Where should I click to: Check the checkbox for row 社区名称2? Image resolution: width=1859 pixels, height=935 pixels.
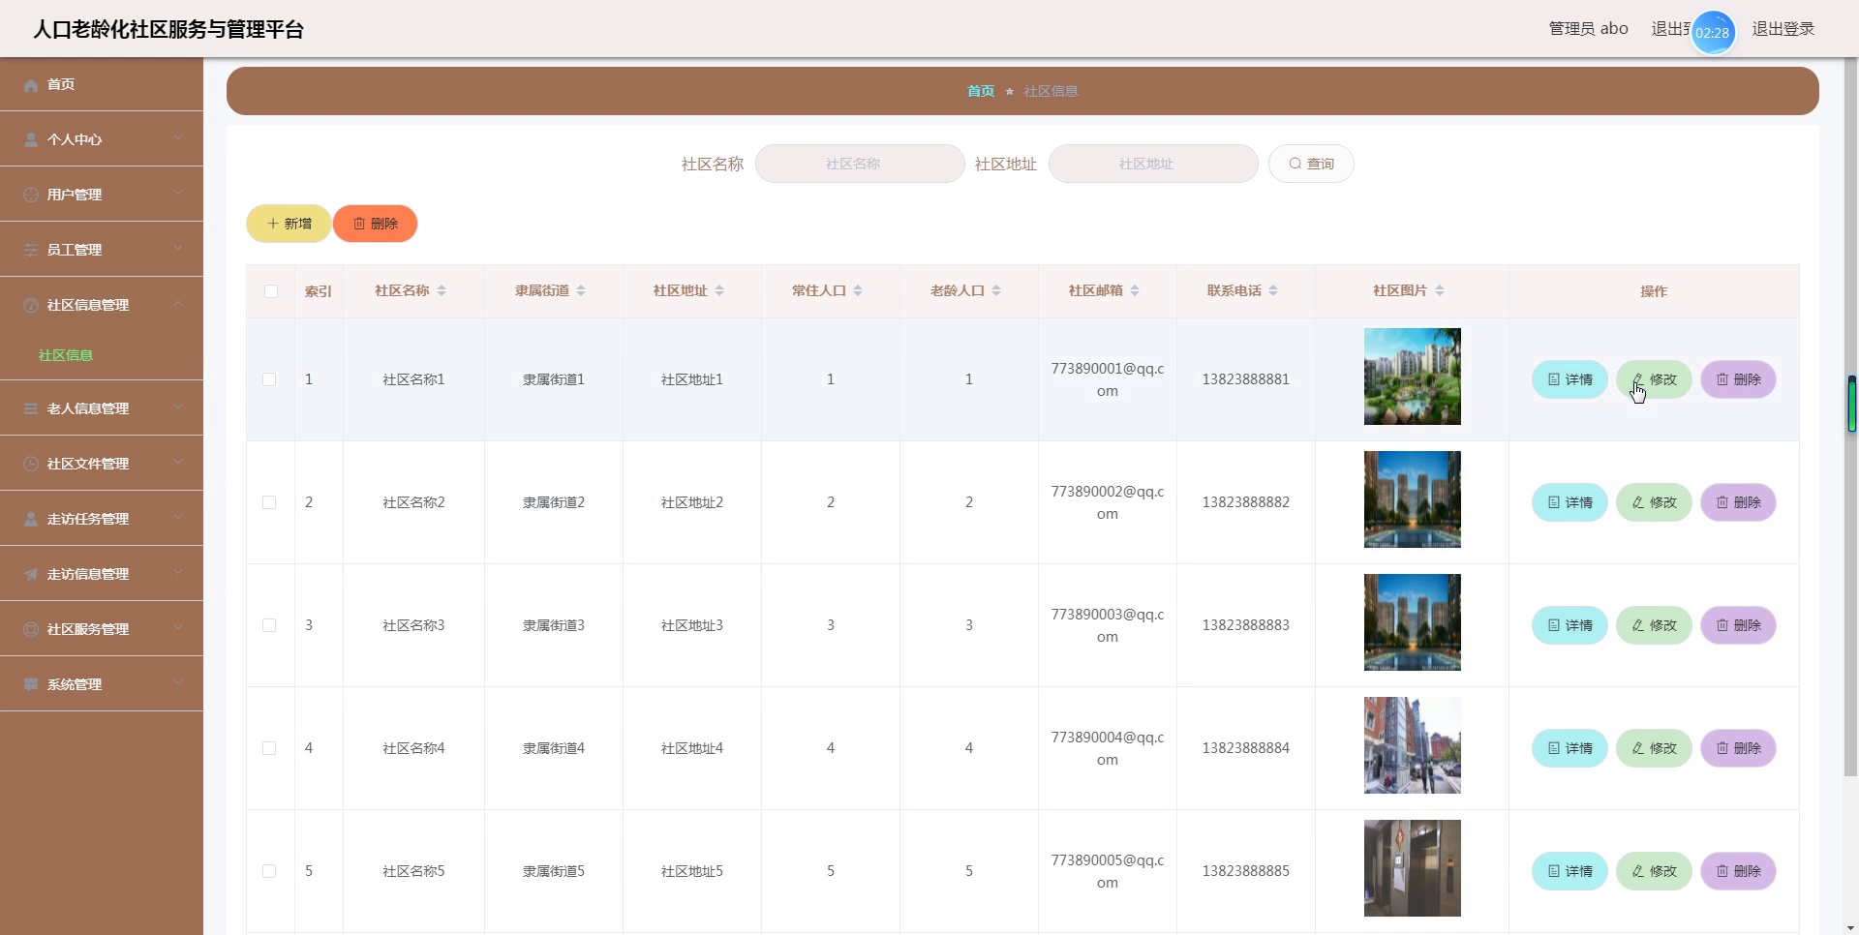(x=269, y=503)
